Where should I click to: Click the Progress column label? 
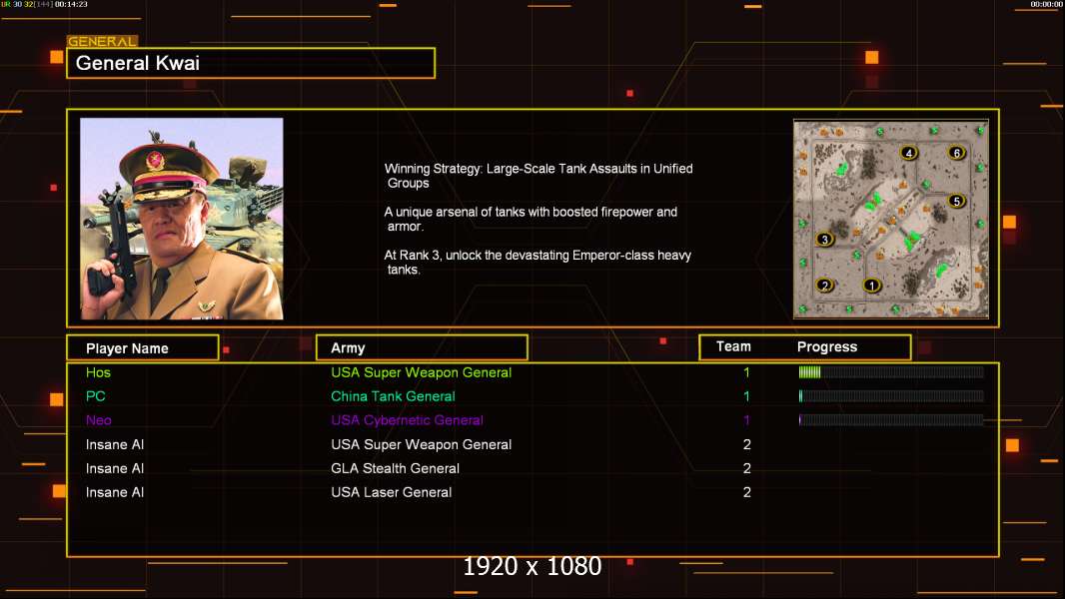pos(826,346)
